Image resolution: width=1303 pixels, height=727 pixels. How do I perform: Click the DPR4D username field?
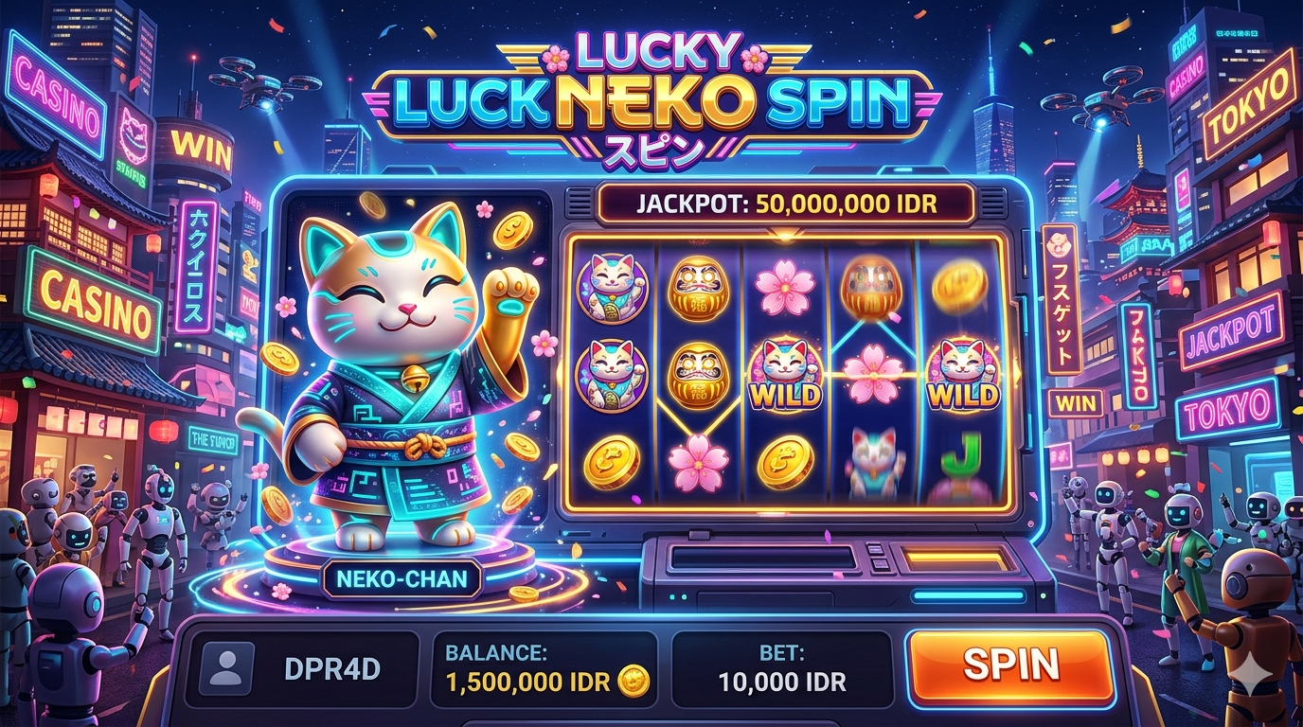pyautogui.click(x=301, y=669)
